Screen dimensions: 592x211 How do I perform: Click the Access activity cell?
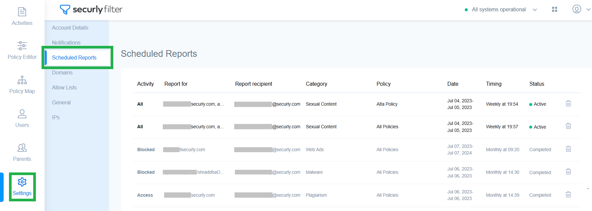pos(145,195)
